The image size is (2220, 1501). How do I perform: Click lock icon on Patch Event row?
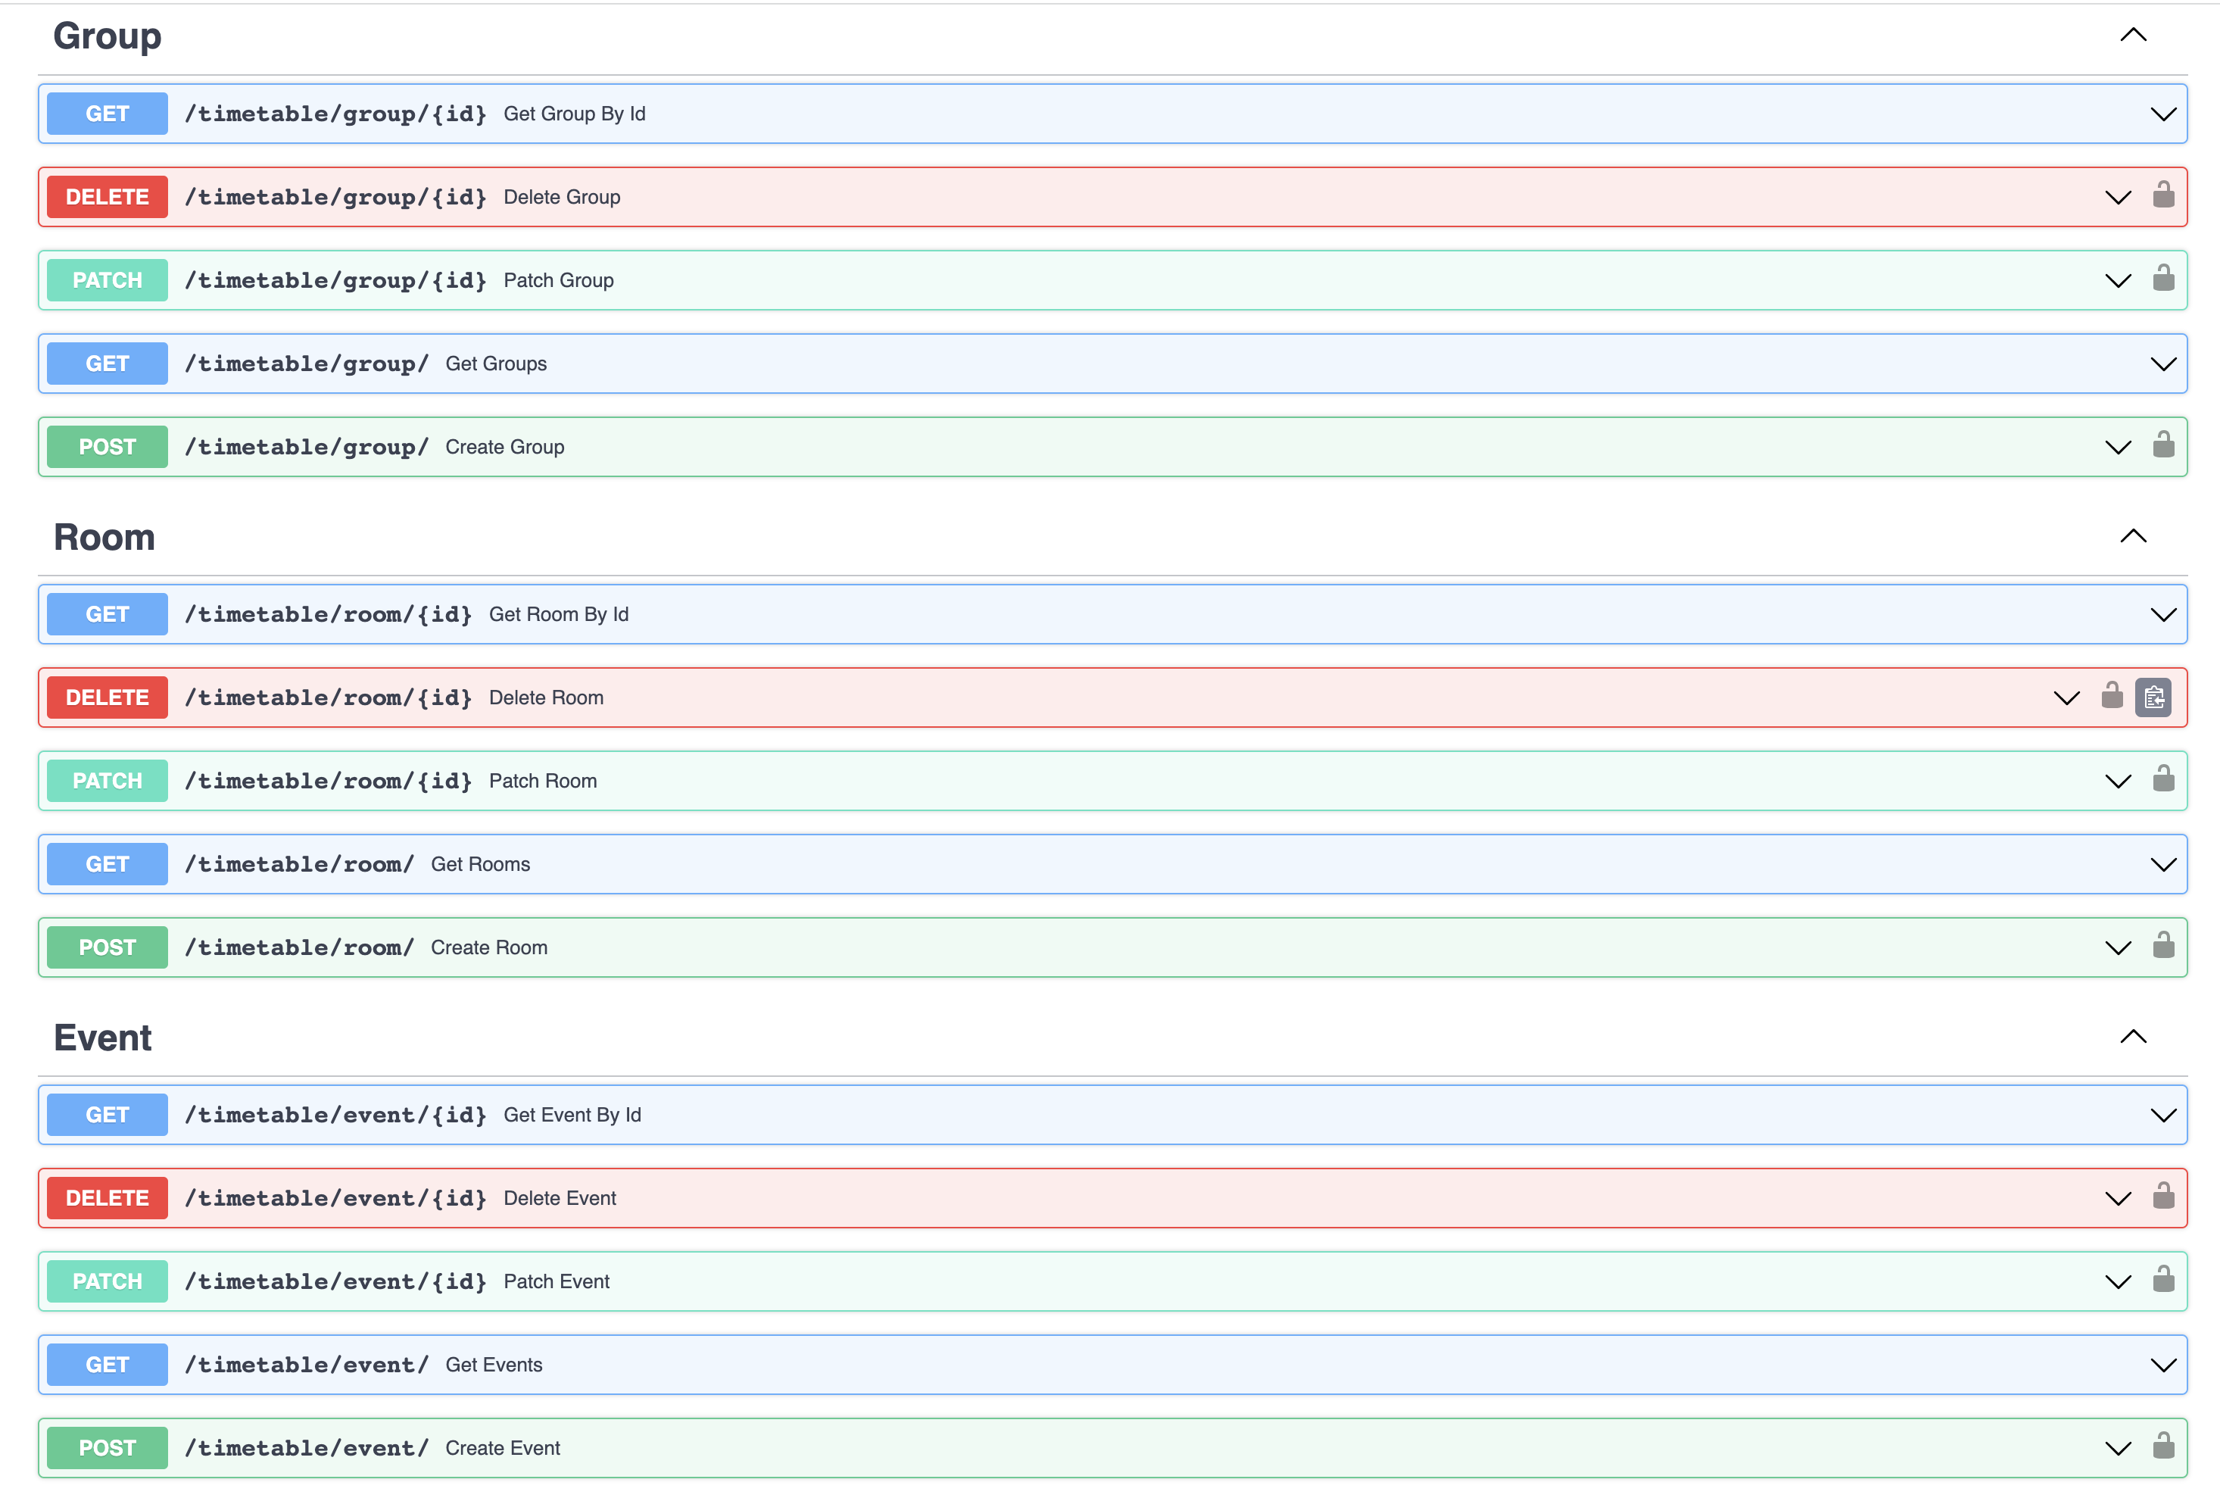pos(2162,1279)
